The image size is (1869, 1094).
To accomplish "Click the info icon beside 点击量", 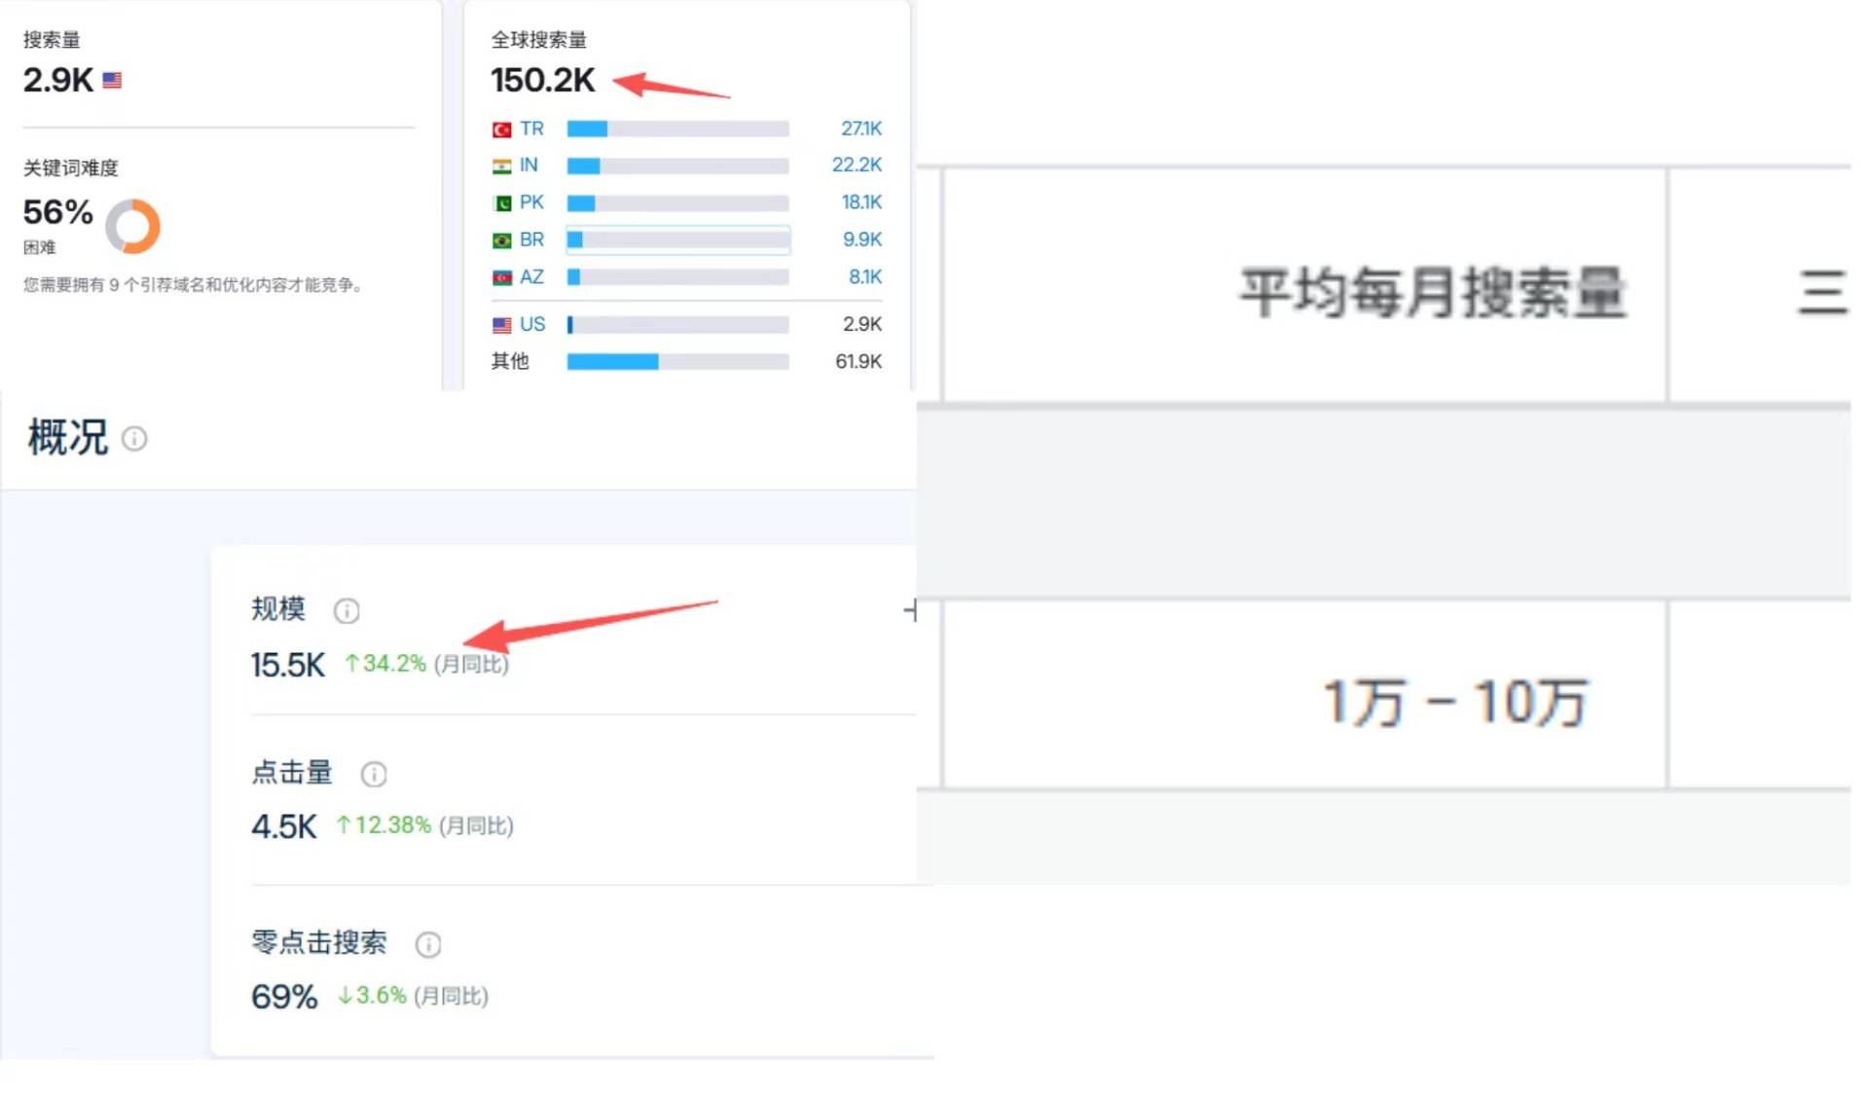I will click(374, 774).
